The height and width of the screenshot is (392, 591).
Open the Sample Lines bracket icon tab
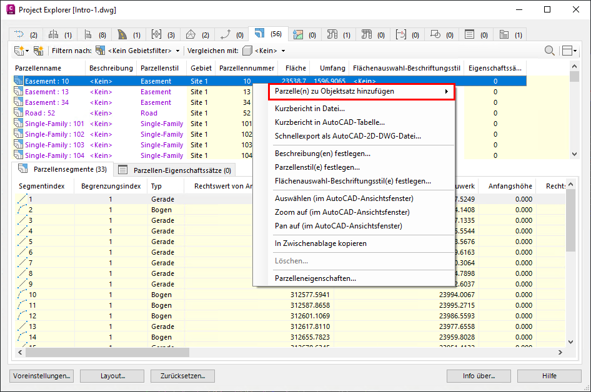click(x=407, y=35)
